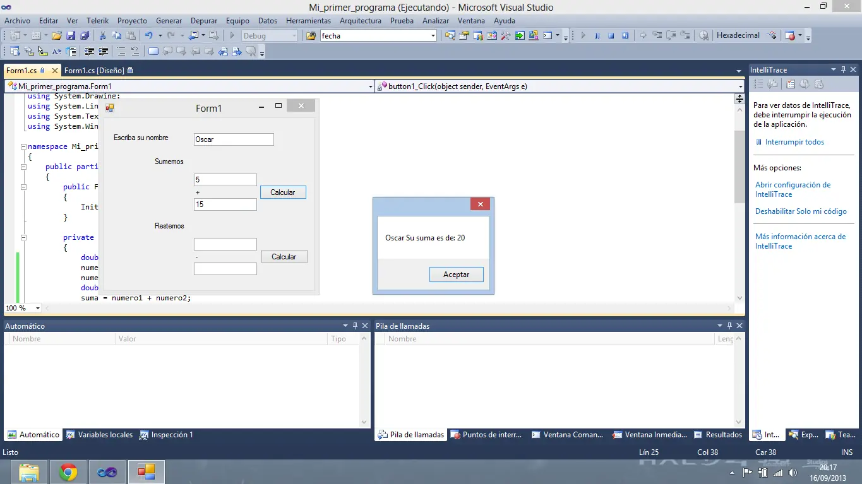Click the Navigate Backward icon
This screenshot has height=484, width=862.
tap(193, 36)
